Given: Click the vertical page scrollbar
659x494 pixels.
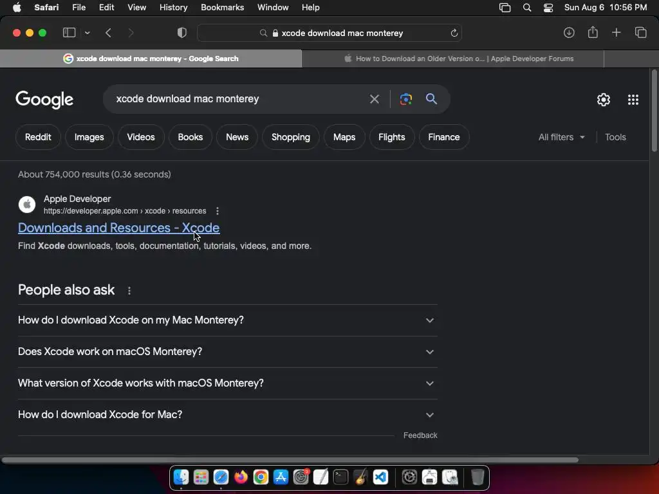Looking at the screenshot, I should point(654,111).
